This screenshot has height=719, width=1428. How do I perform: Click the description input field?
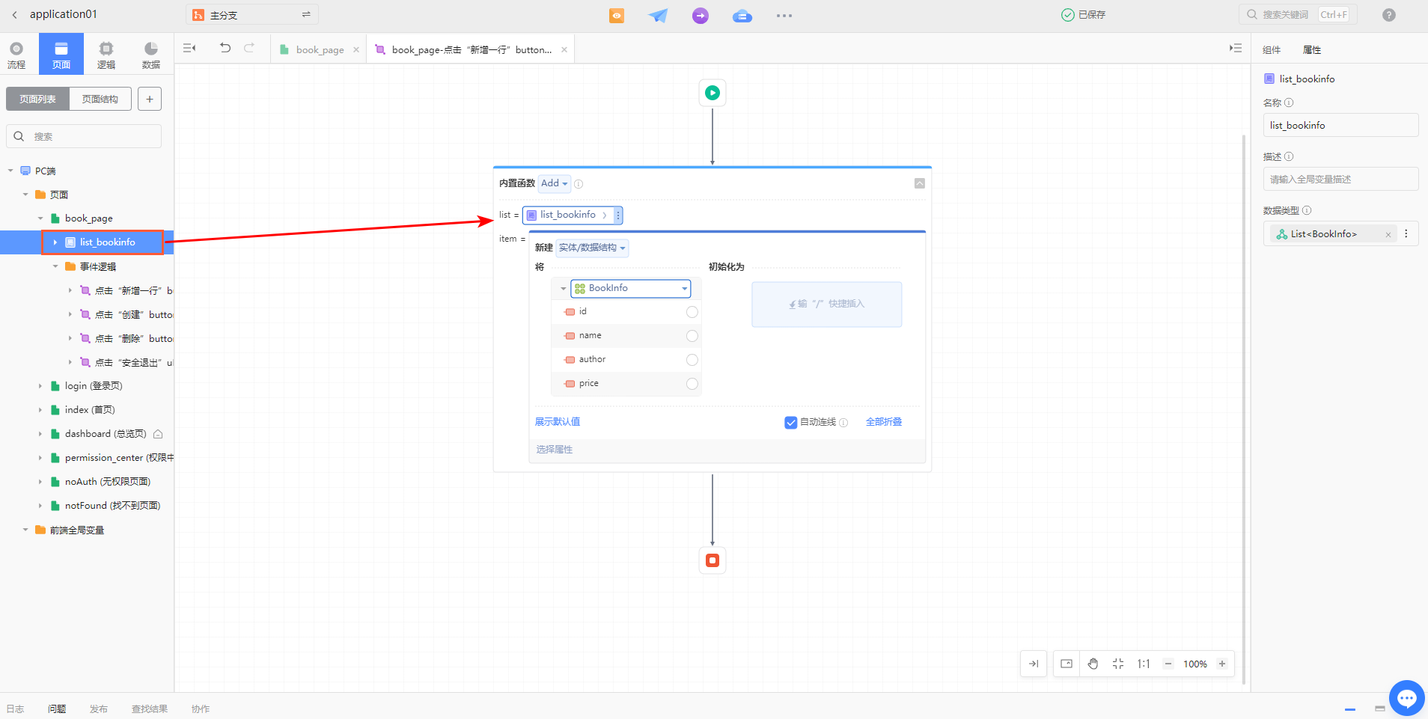pyautogui.click(x=1340, y=179)
